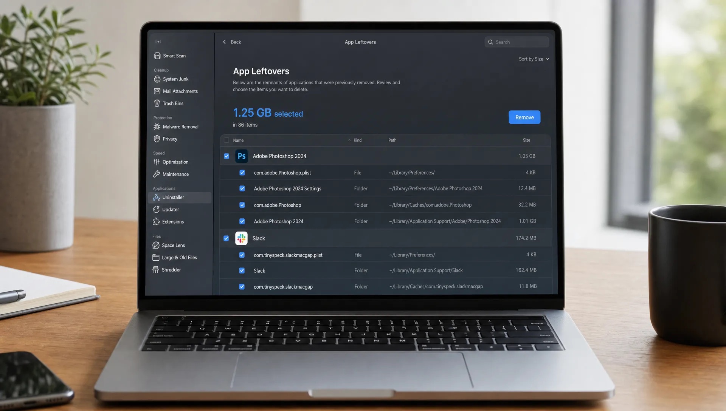Image resolution: width=726 pixels, height=411 pixels.
Task: Click the magnifier icon in Search
Action: click(x=490, y=42)
